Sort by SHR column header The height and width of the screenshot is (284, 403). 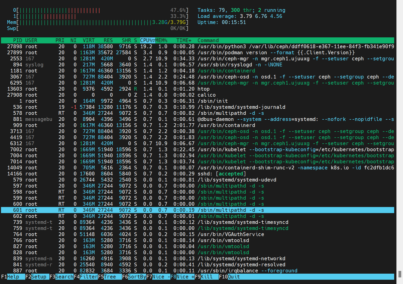click(126, 40)
